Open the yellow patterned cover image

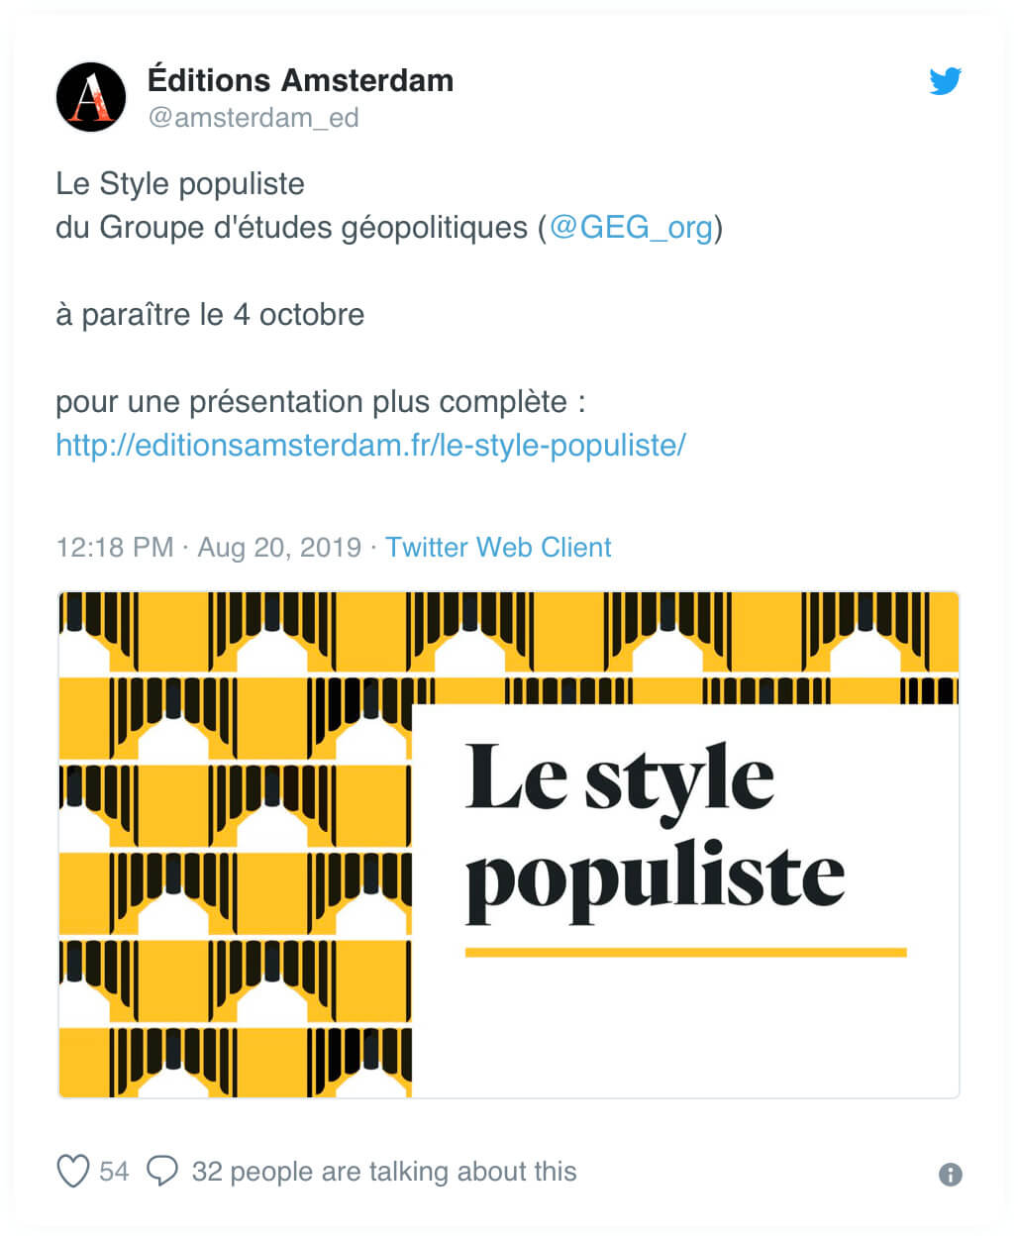click(x=234, y=844)
